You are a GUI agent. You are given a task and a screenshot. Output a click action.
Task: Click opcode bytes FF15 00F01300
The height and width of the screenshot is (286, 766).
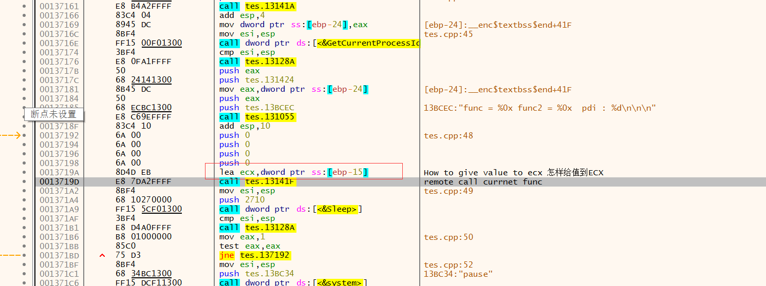(148, 43)
